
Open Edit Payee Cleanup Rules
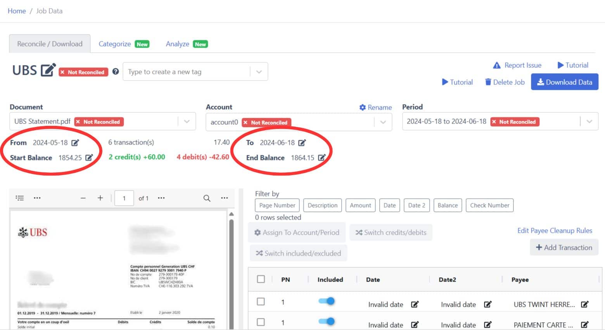click(555, 230)
